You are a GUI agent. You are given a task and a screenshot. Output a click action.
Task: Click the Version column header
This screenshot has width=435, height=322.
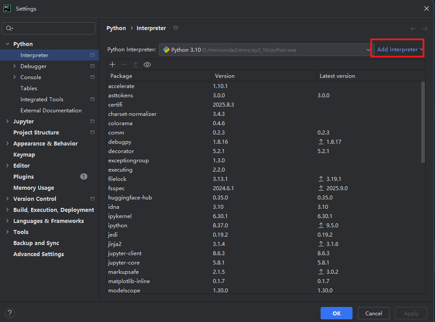pos(264,76)
